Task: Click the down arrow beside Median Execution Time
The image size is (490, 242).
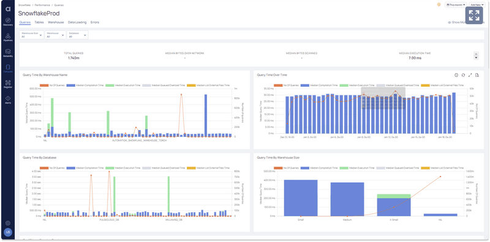Action: (x=476, y=57)
